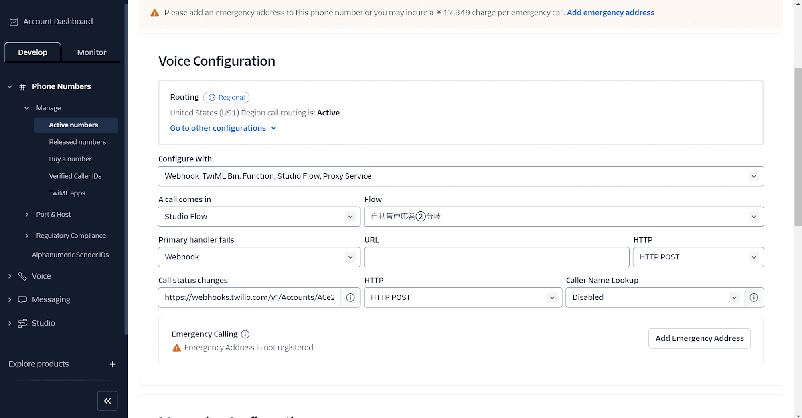The image size is (802, 418).
Task: Open the Flow selection dropdown
Action: tap(564, 217)
